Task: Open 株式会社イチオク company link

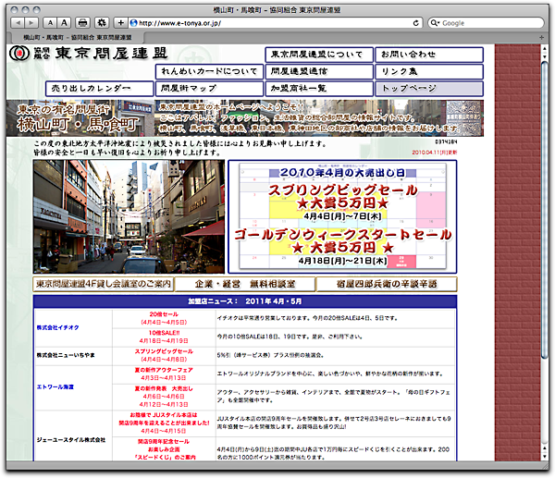Action: pos(57,327)
